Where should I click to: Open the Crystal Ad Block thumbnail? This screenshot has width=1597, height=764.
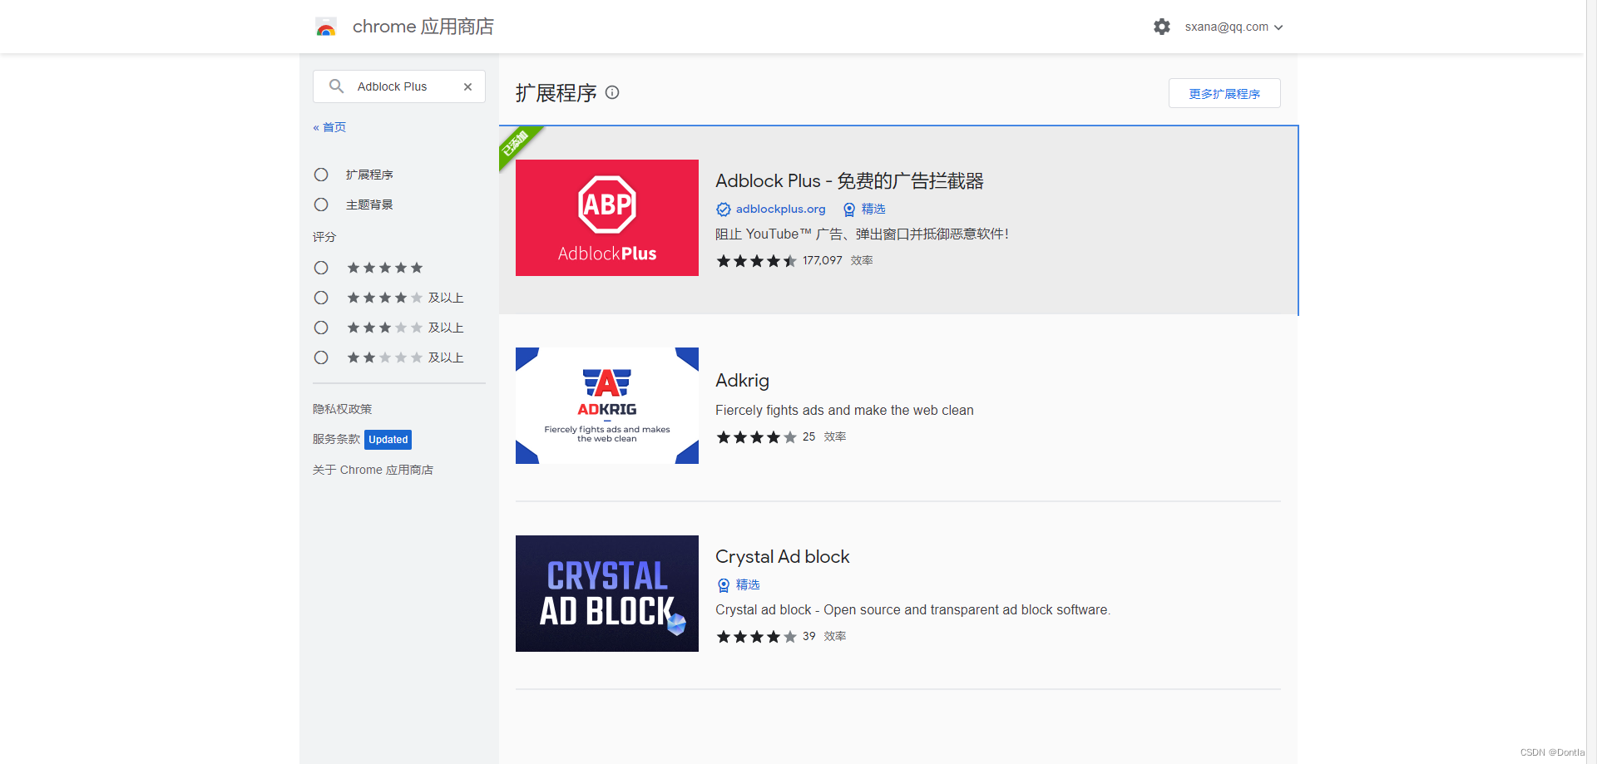pyautogui.click(x=607, y=594)
